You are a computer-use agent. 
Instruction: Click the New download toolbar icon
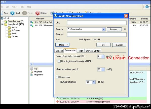pyautogui.click(x=2, y=13)
